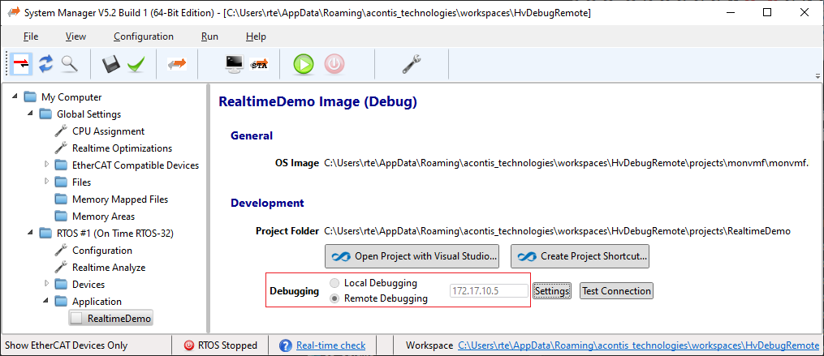This screenshot has width=824, height=356.
Task: Expand the Devices tree node
Action: (46, 284)
